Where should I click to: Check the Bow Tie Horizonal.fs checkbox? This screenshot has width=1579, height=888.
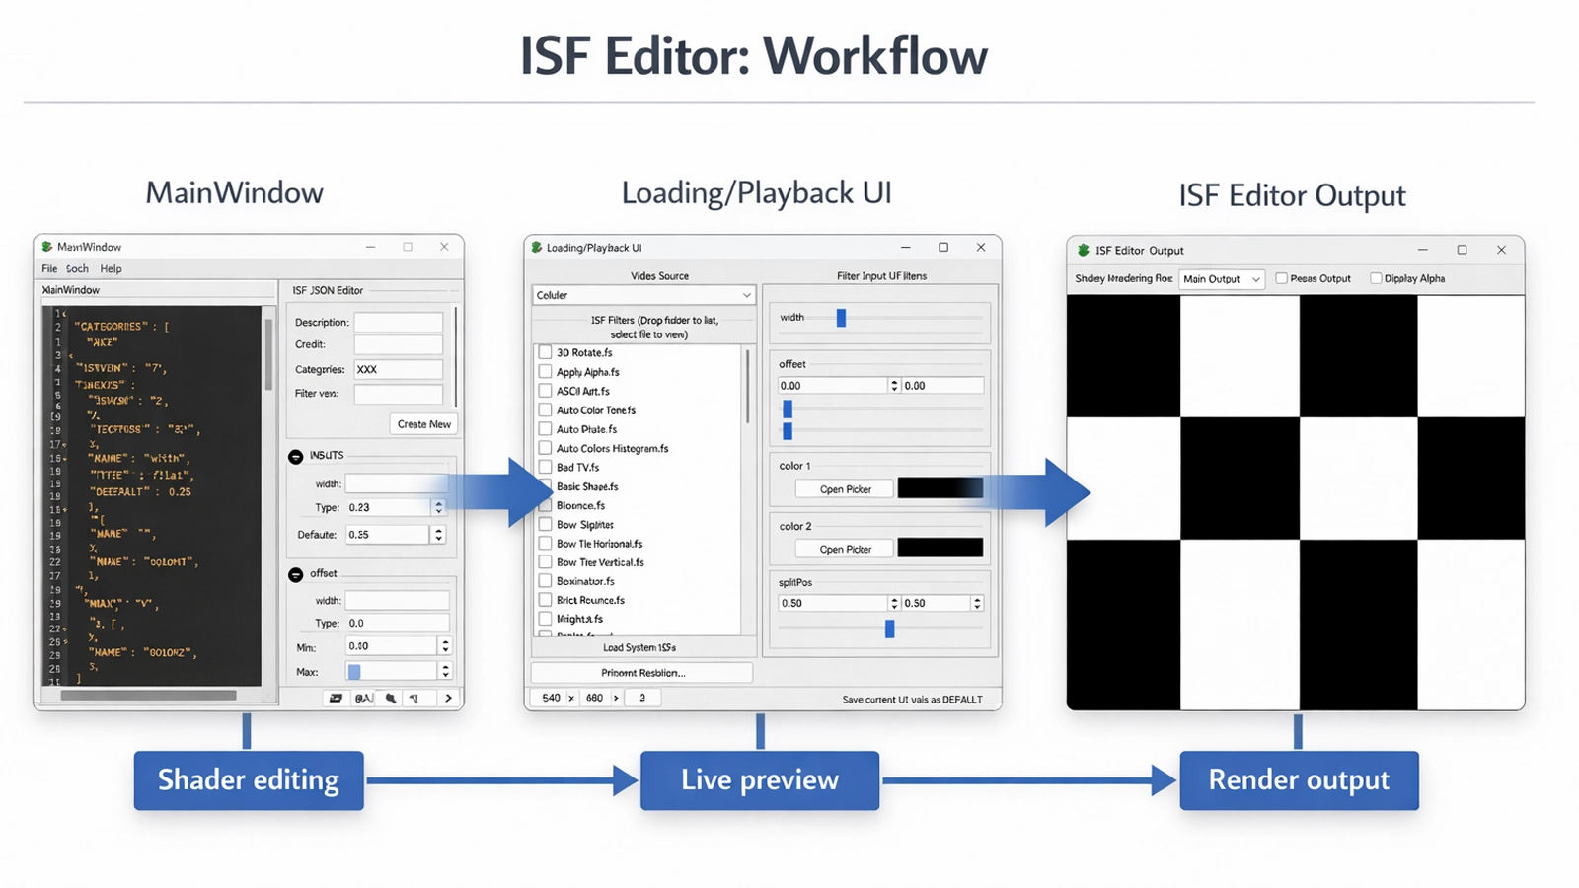pyautogui.click(x=545, y=543)
